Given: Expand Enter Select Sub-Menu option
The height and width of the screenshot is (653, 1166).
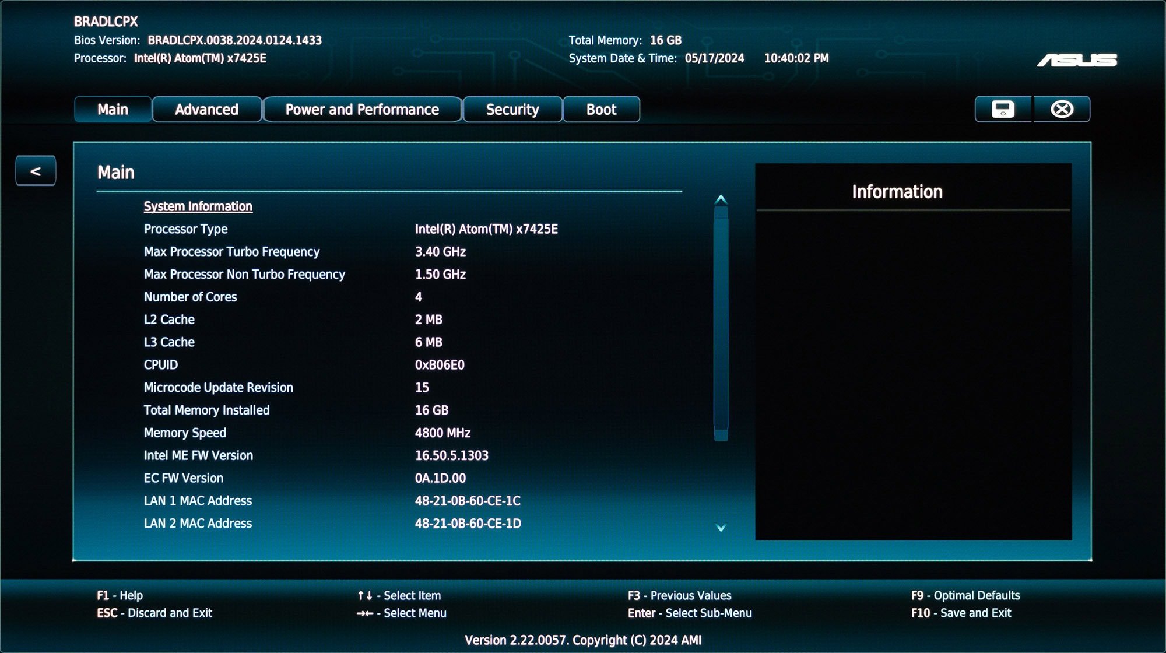Looking at the screenshot, I should pos(690,612).
